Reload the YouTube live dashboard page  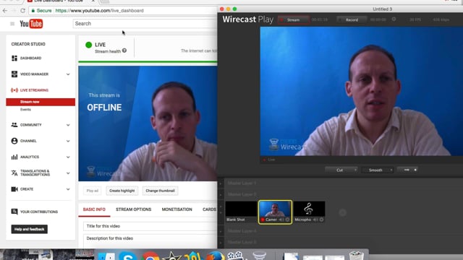(x=22, y=11)
